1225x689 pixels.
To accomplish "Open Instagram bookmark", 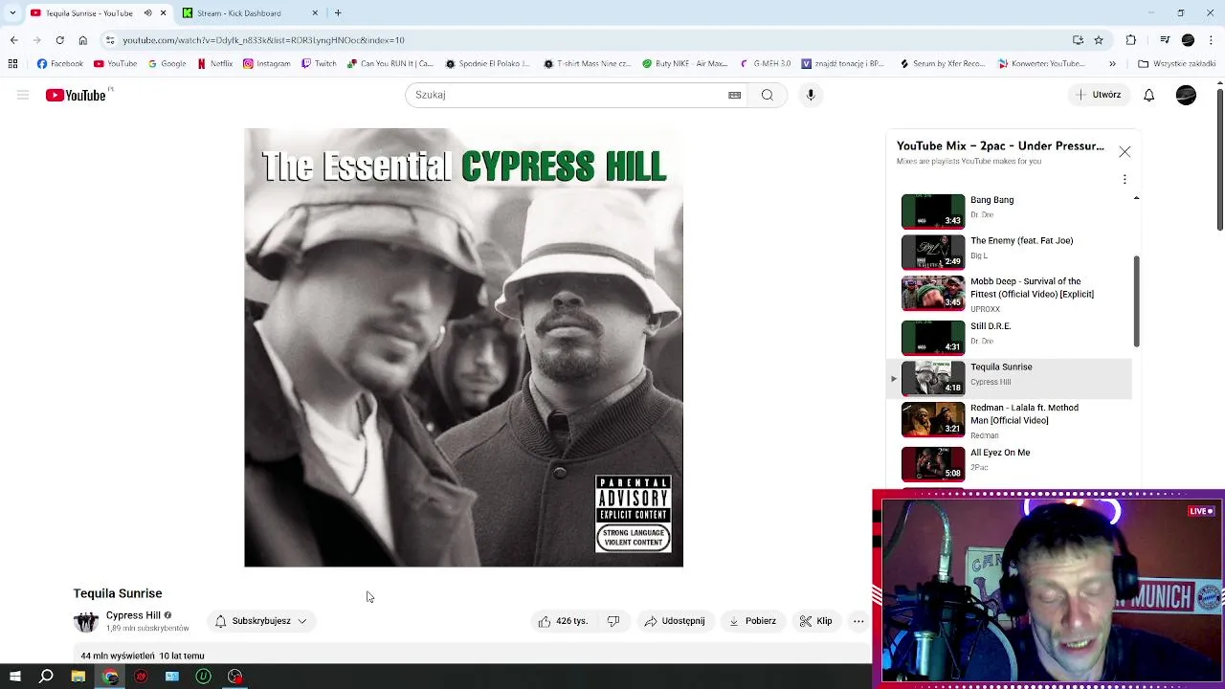I will 266,64.
